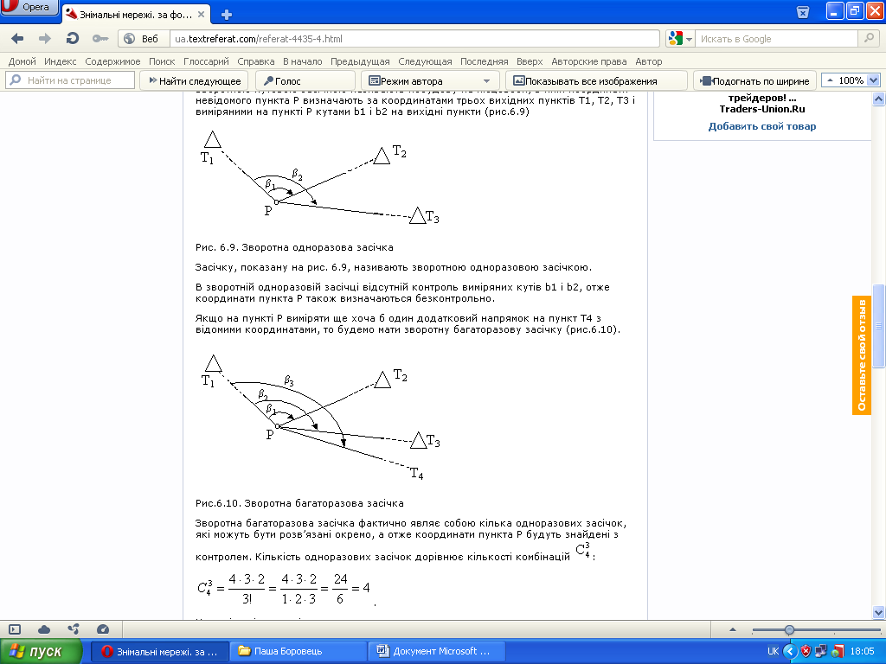The height and width of the screenshot is (664, 886).
Task: Click caption Рис.6.10. Зворотна багаторазова засічка
Action: coord(299,503)
